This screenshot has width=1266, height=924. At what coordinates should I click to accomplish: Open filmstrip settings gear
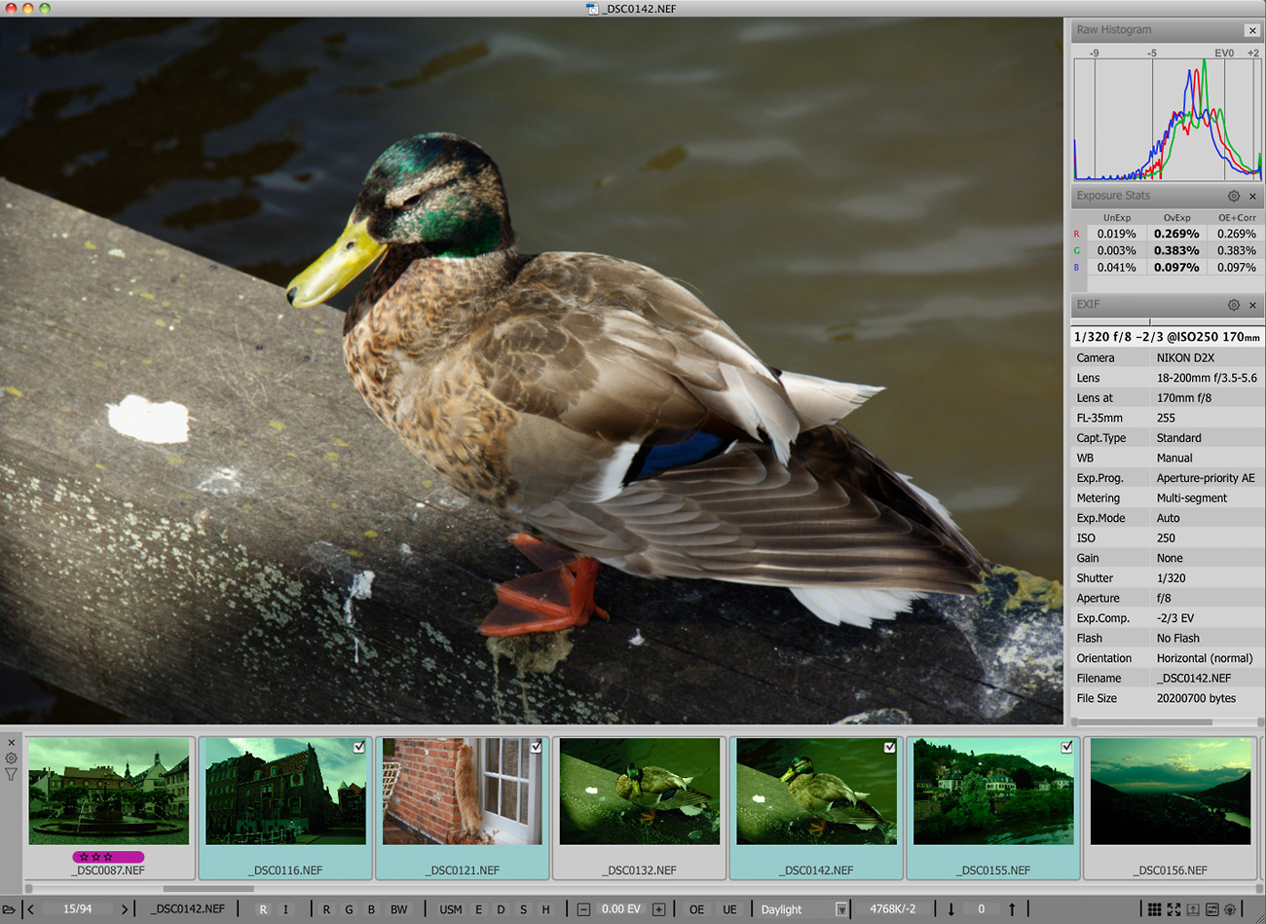coord(11,758)
